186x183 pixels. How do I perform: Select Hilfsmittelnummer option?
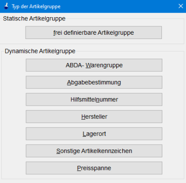[94, 100]
